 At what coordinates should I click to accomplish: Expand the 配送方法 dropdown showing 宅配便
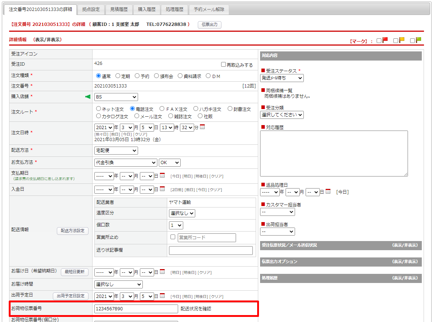click(x=116, y=150)
